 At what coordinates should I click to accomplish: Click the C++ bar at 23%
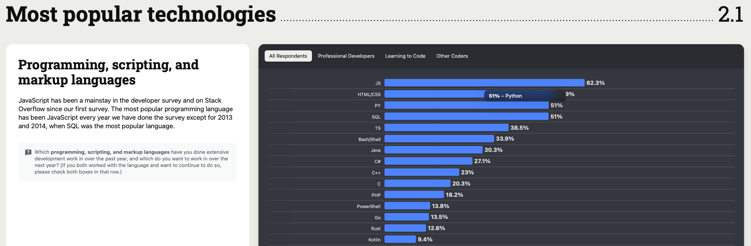pyautogui.click(x=422, y=172)
